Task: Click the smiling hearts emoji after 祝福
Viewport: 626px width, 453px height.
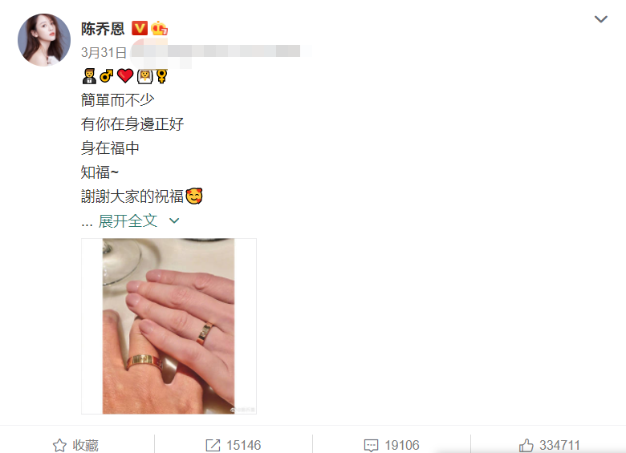Action: click(x=194, y=196)
